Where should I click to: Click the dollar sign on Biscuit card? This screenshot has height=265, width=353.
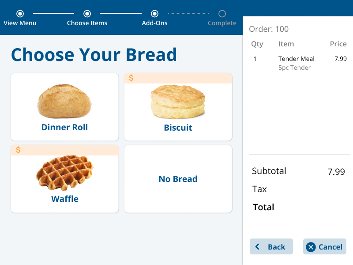[x=131, y=78]
